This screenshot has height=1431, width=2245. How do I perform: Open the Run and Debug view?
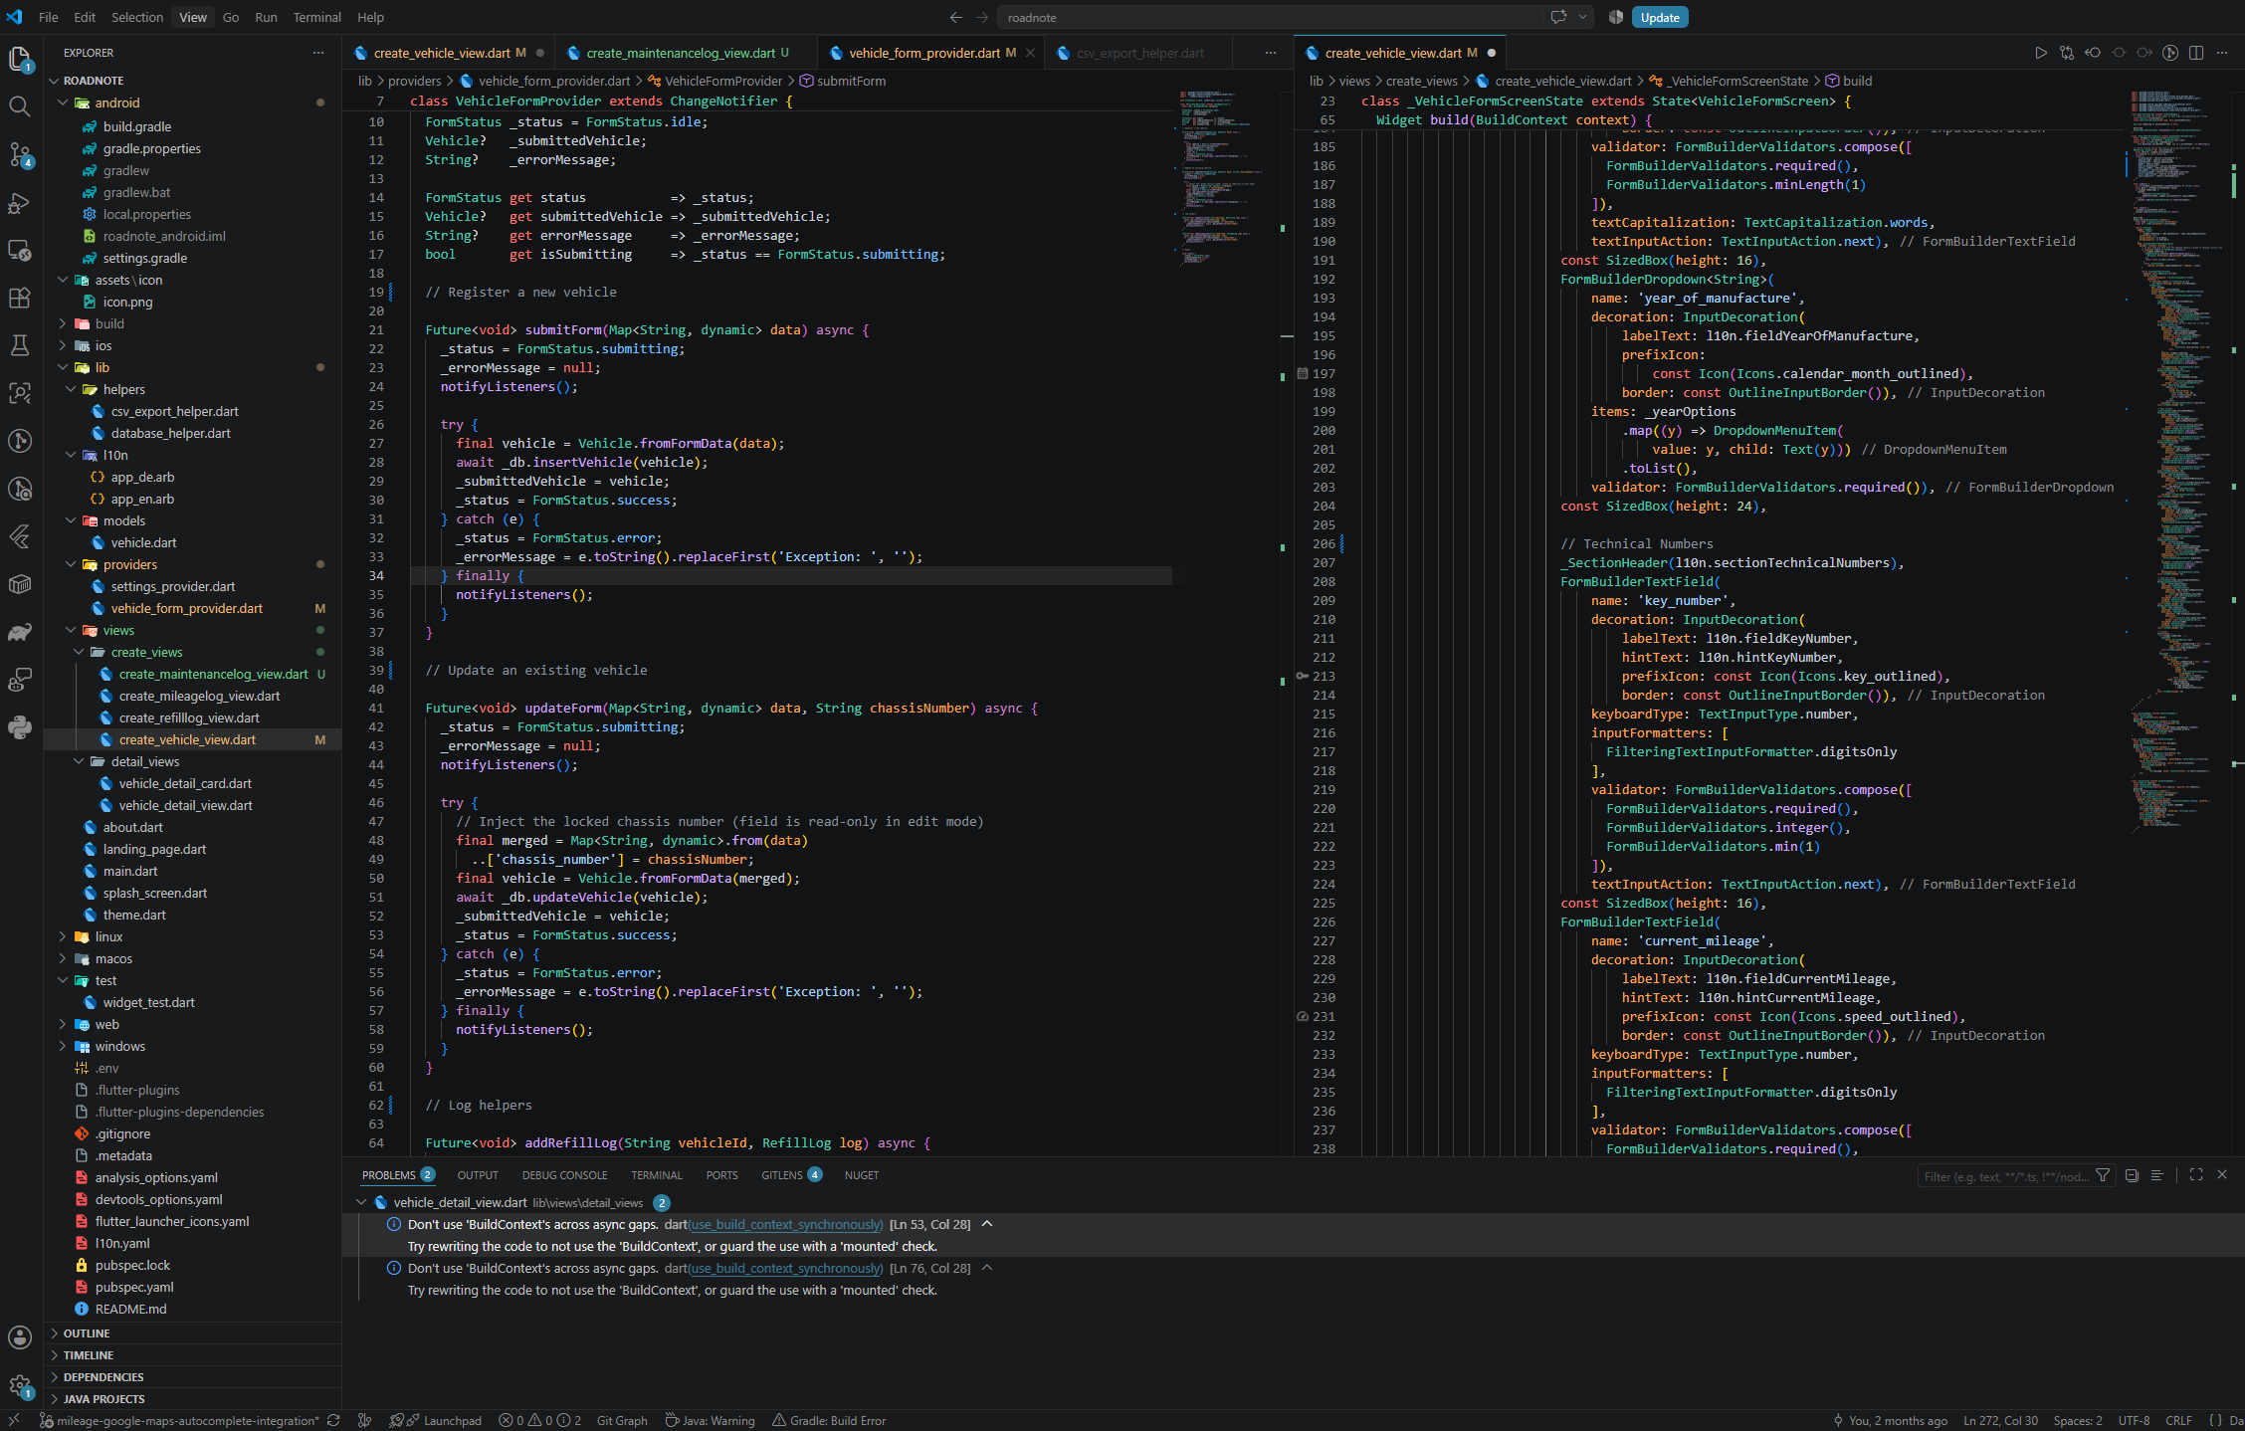[20, 202]
